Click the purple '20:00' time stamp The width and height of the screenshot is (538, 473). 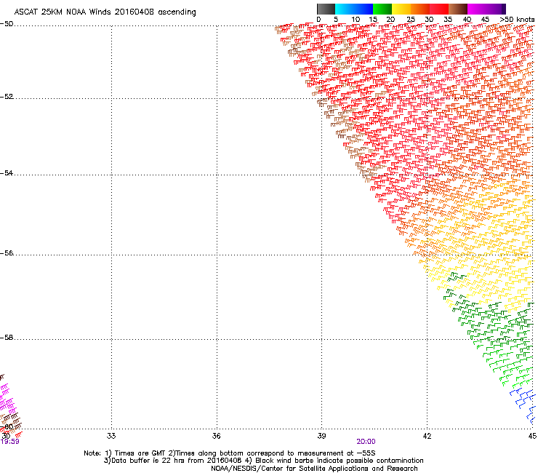point(366,442)
